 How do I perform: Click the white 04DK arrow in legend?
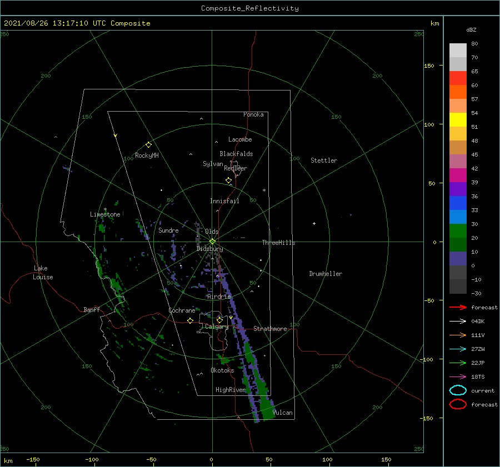(458, 321)
